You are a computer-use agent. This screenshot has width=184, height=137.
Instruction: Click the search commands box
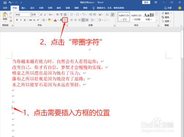(x=110, y=8)
